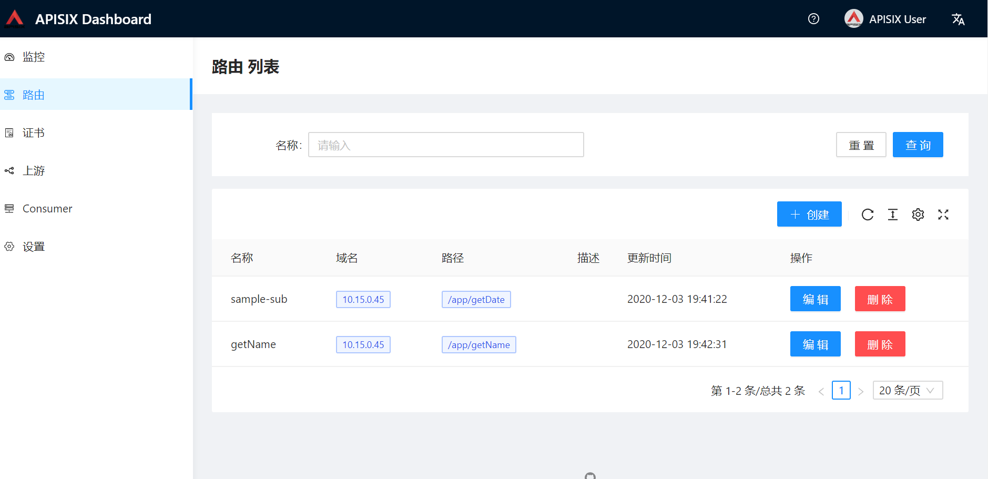Open the 20 条/页 page size dropdown
The width and height of the screenshot is (988, 479).
(908, 390)
